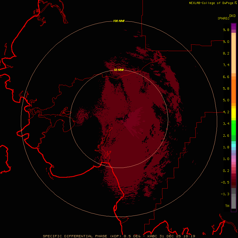Click the 1.8 color scale value
This screenshot has width=238, height=238.
point(226,147)
